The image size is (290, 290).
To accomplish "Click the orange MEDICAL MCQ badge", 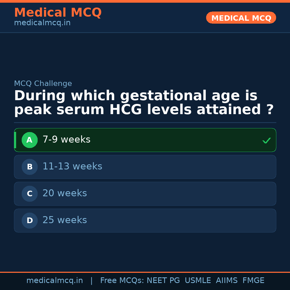I will (x=241, y=18).
